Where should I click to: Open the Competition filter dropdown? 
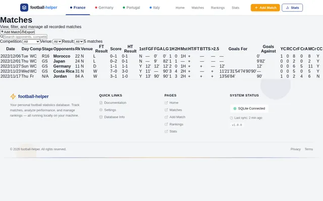tap(31, 41)
